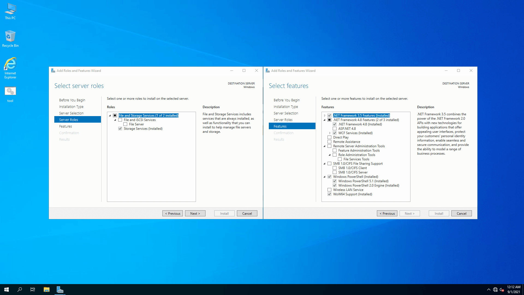Enable Direct Play feature checkbox
This screenshot has height=295, width=524.
pos(329,137)
